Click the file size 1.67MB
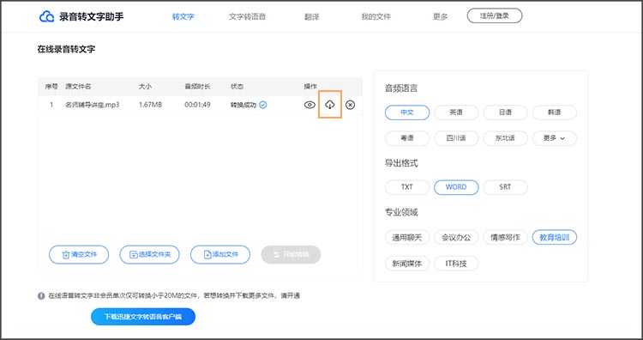Viewport: 643px width, 340px height. pyautogui.click(x=150, y=105)
